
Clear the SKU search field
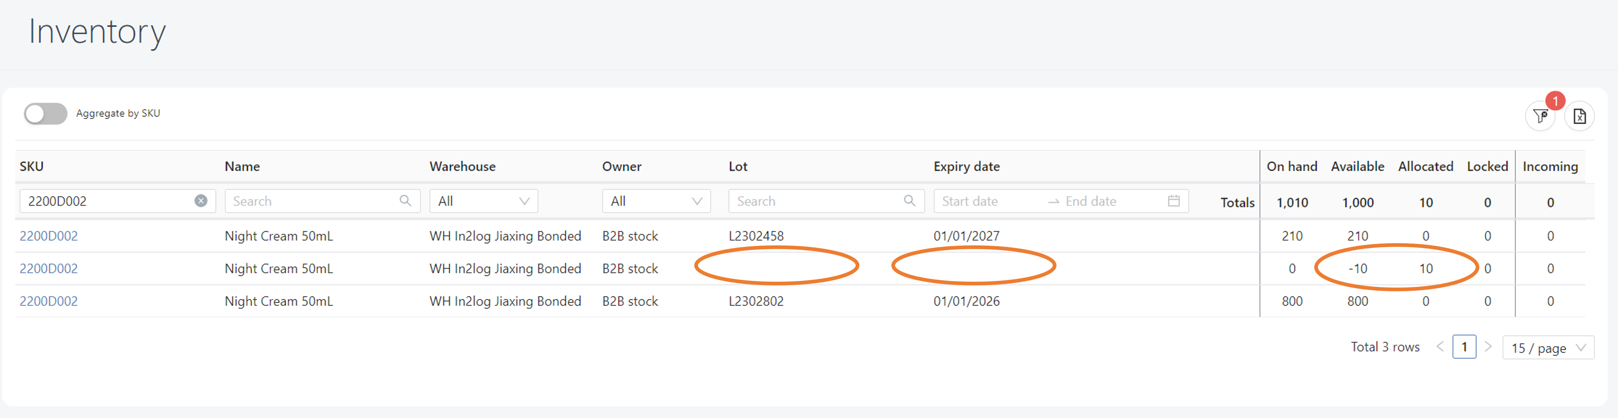[x=201, y=201]
